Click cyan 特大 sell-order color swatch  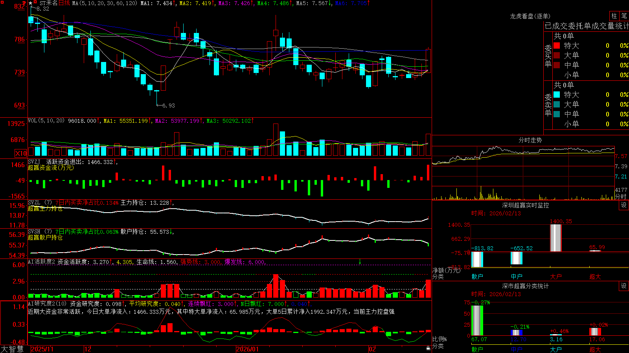pos(557,95)
